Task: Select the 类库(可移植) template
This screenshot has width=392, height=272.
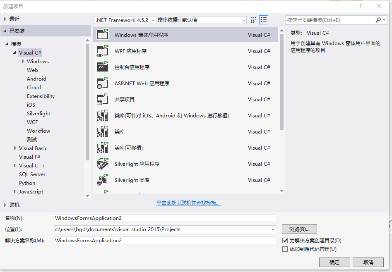Action: click(166, 148)
